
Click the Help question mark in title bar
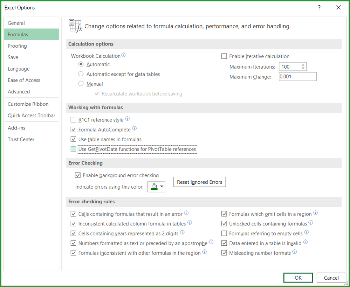[320, 7]
